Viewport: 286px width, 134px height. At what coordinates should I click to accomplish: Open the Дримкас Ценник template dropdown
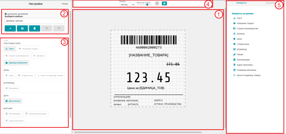[34, 21]
